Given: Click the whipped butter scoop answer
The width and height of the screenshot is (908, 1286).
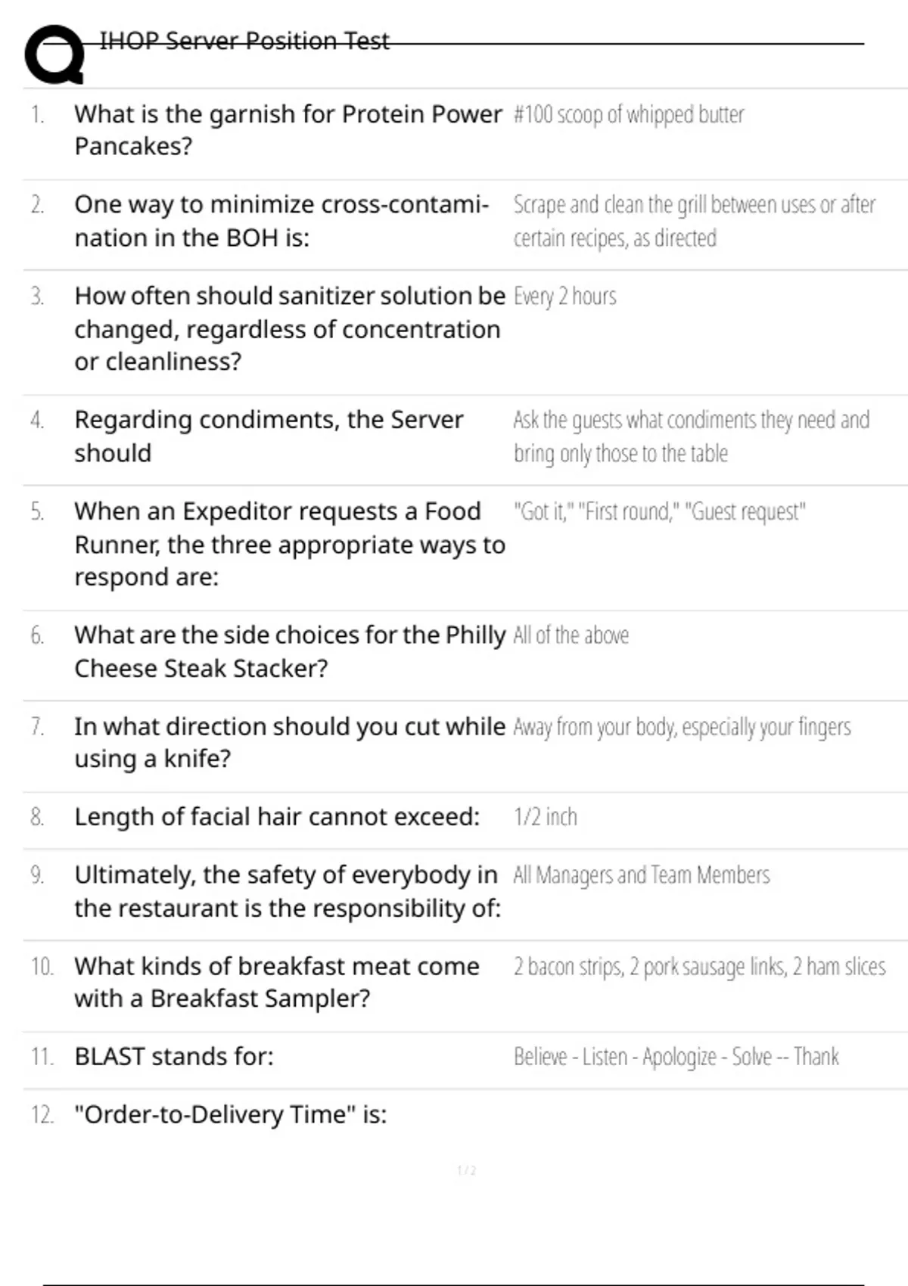Looking at the screenshot, I should [629, 114].
